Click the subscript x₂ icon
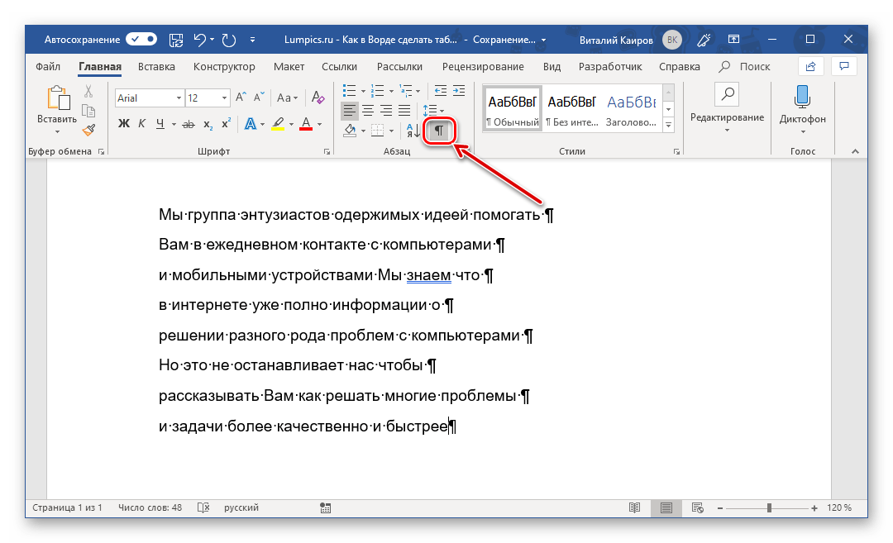893x543 pixels. pyautogui.click(x=208, y=125)
